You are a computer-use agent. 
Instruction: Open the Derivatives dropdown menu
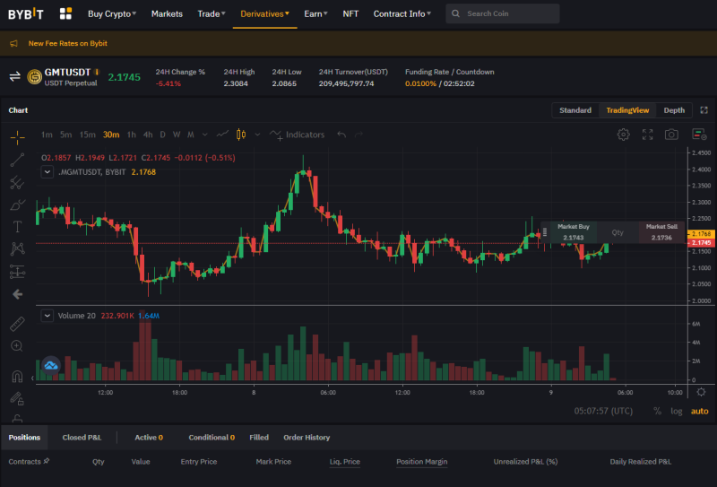click(x=264, y=13)
